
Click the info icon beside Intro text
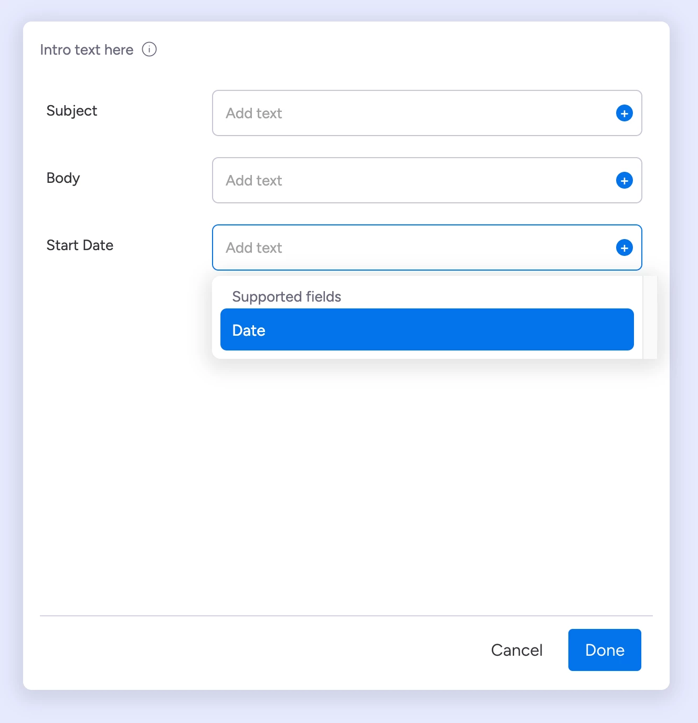(x=150, y=49)
